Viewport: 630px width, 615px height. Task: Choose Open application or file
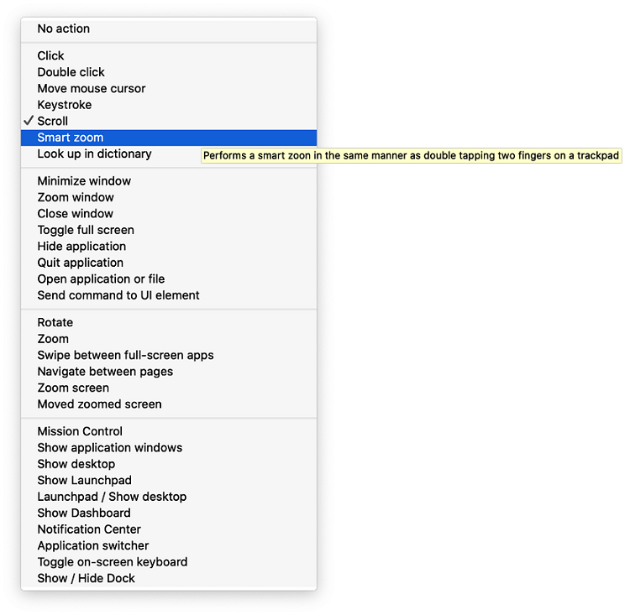coord(169,279)
